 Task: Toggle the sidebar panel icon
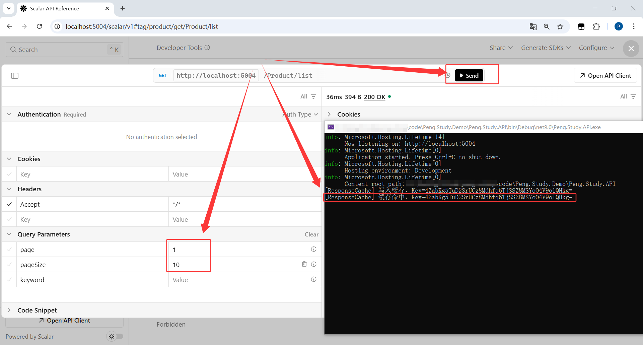[15, 76]
